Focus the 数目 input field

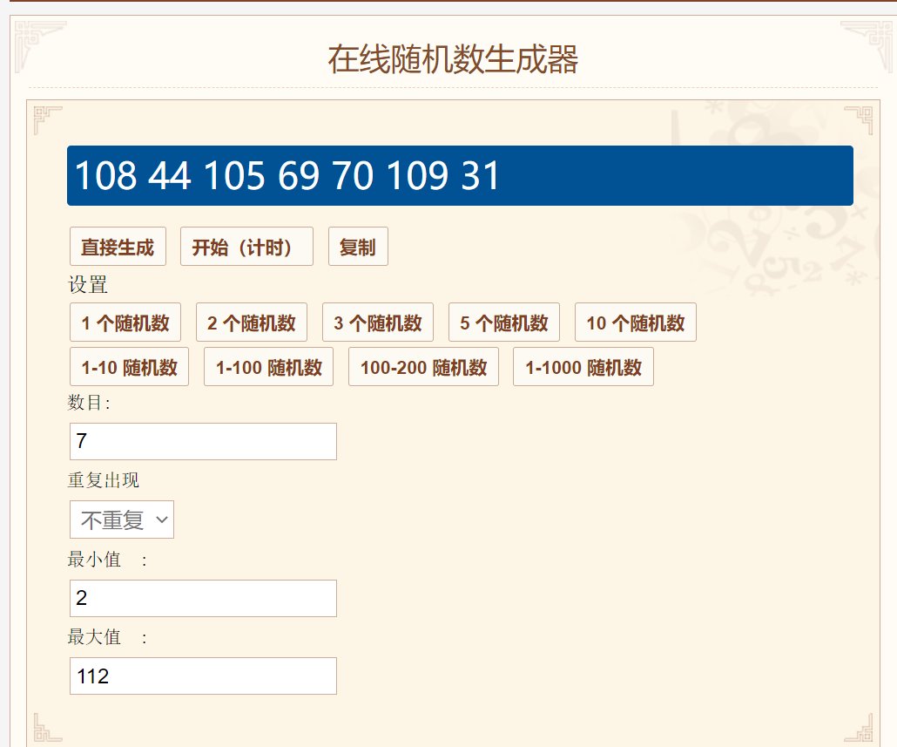point(203,441)
